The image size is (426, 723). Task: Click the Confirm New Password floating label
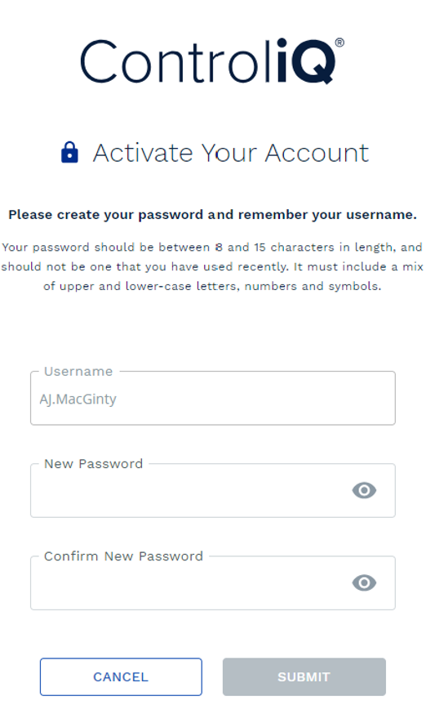click(123, 556)
